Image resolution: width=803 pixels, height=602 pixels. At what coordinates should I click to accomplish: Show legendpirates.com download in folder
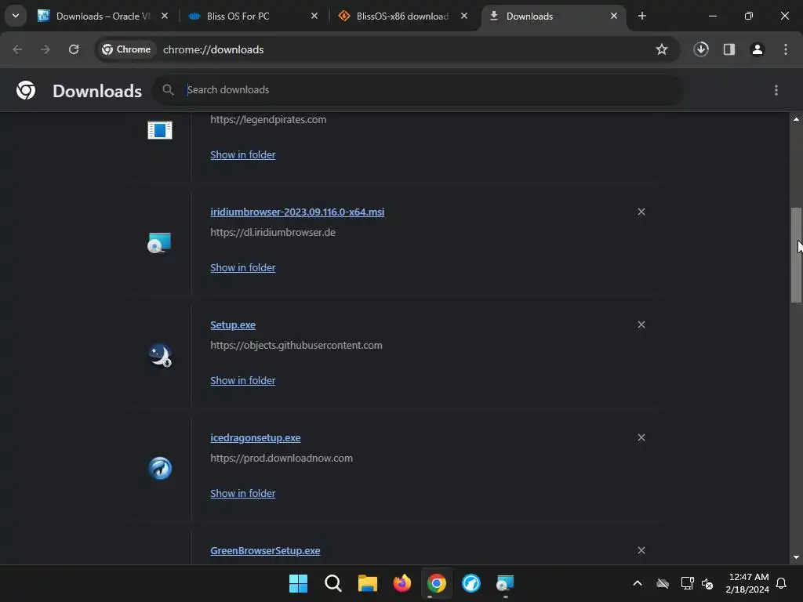point(243,154)
